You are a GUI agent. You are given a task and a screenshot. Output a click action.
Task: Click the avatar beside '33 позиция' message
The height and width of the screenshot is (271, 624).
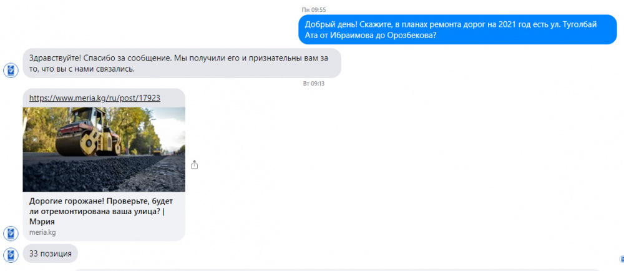11,255
